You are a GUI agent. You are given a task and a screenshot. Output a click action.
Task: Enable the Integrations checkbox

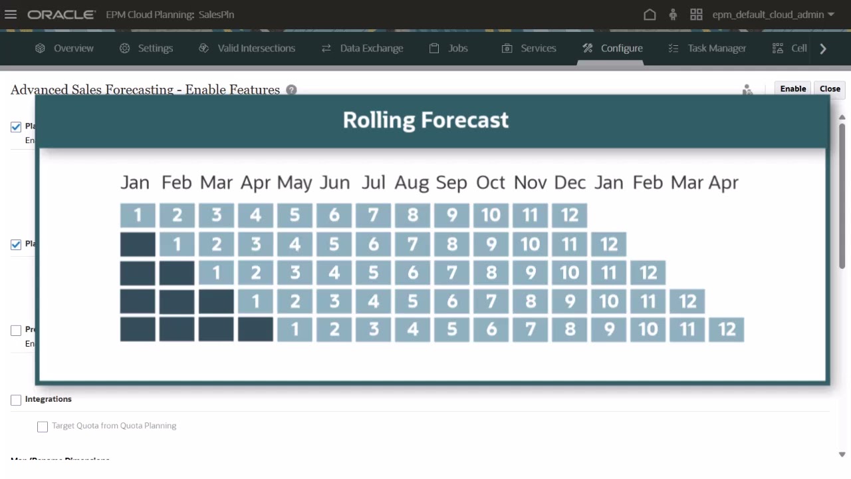click(x=16, y=400)
